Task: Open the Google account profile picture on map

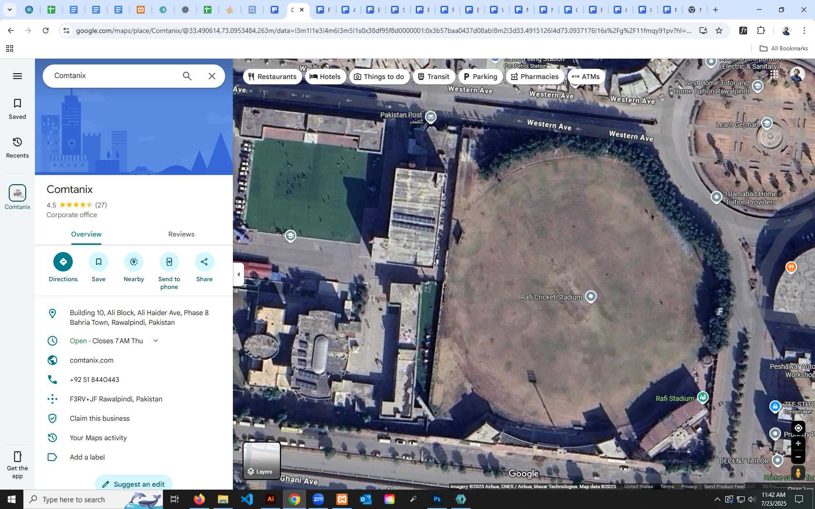Action: [797, 74]
